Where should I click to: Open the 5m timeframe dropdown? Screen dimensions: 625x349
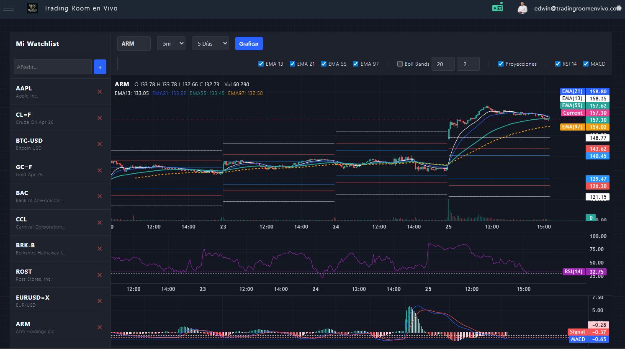pos(171,44)
